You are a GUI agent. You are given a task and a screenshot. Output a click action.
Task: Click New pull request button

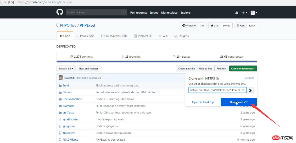point(88,69)
